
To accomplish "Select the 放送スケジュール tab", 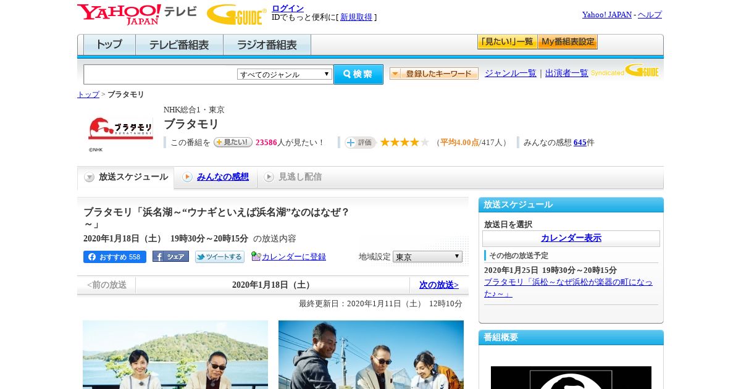I will coord(126,177).
